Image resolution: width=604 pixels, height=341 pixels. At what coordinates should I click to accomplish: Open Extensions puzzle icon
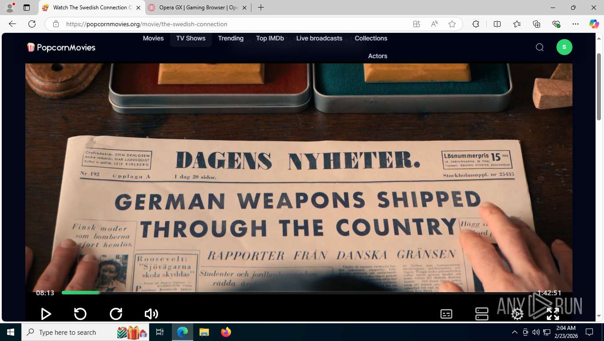point(476,24)
